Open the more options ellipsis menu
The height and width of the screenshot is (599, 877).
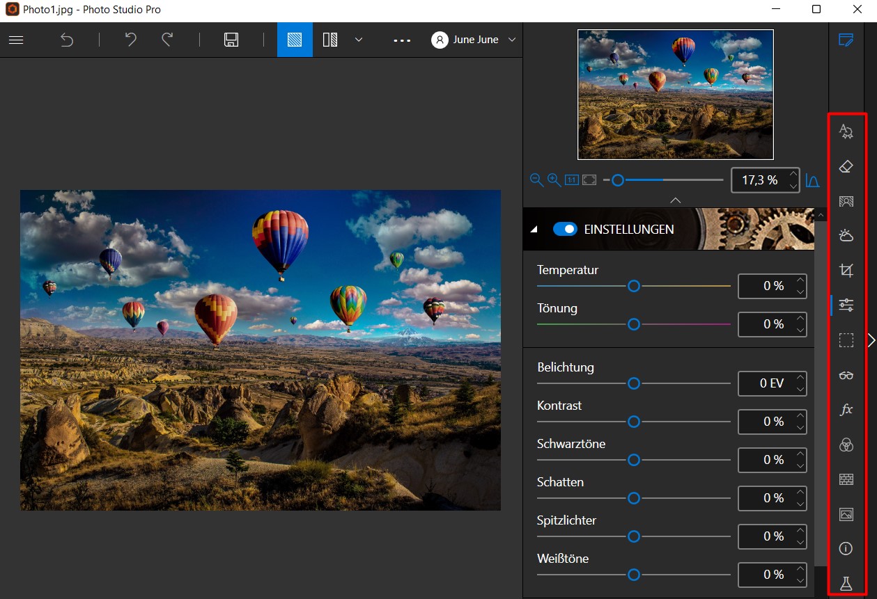(x=402, y=40)
